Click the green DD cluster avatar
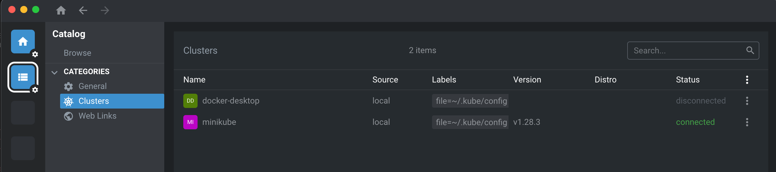The height and width of the screenshot is (172, 776). pyautogui.click(x=190, y=101)
